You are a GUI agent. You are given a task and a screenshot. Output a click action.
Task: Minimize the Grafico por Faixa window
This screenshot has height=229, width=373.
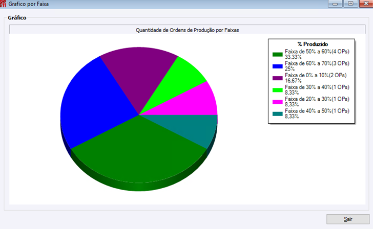click(x=335, y=4)
